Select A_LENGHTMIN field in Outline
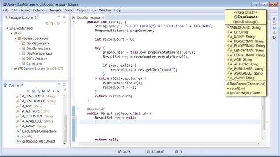The height and width of the screenshot is (157, 280). (x=35, y=96)
